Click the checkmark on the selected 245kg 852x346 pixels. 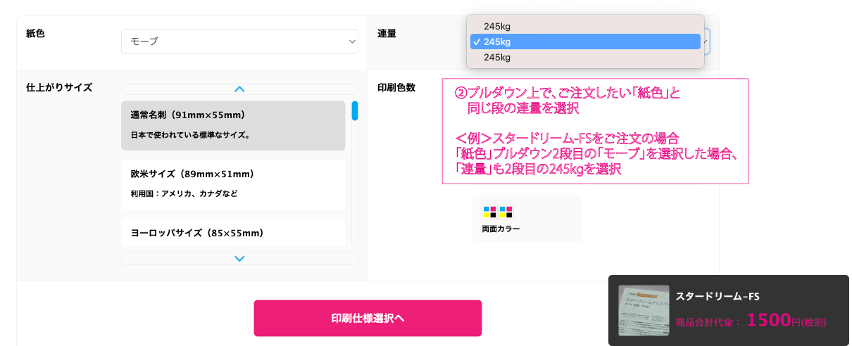click(477, 41)
